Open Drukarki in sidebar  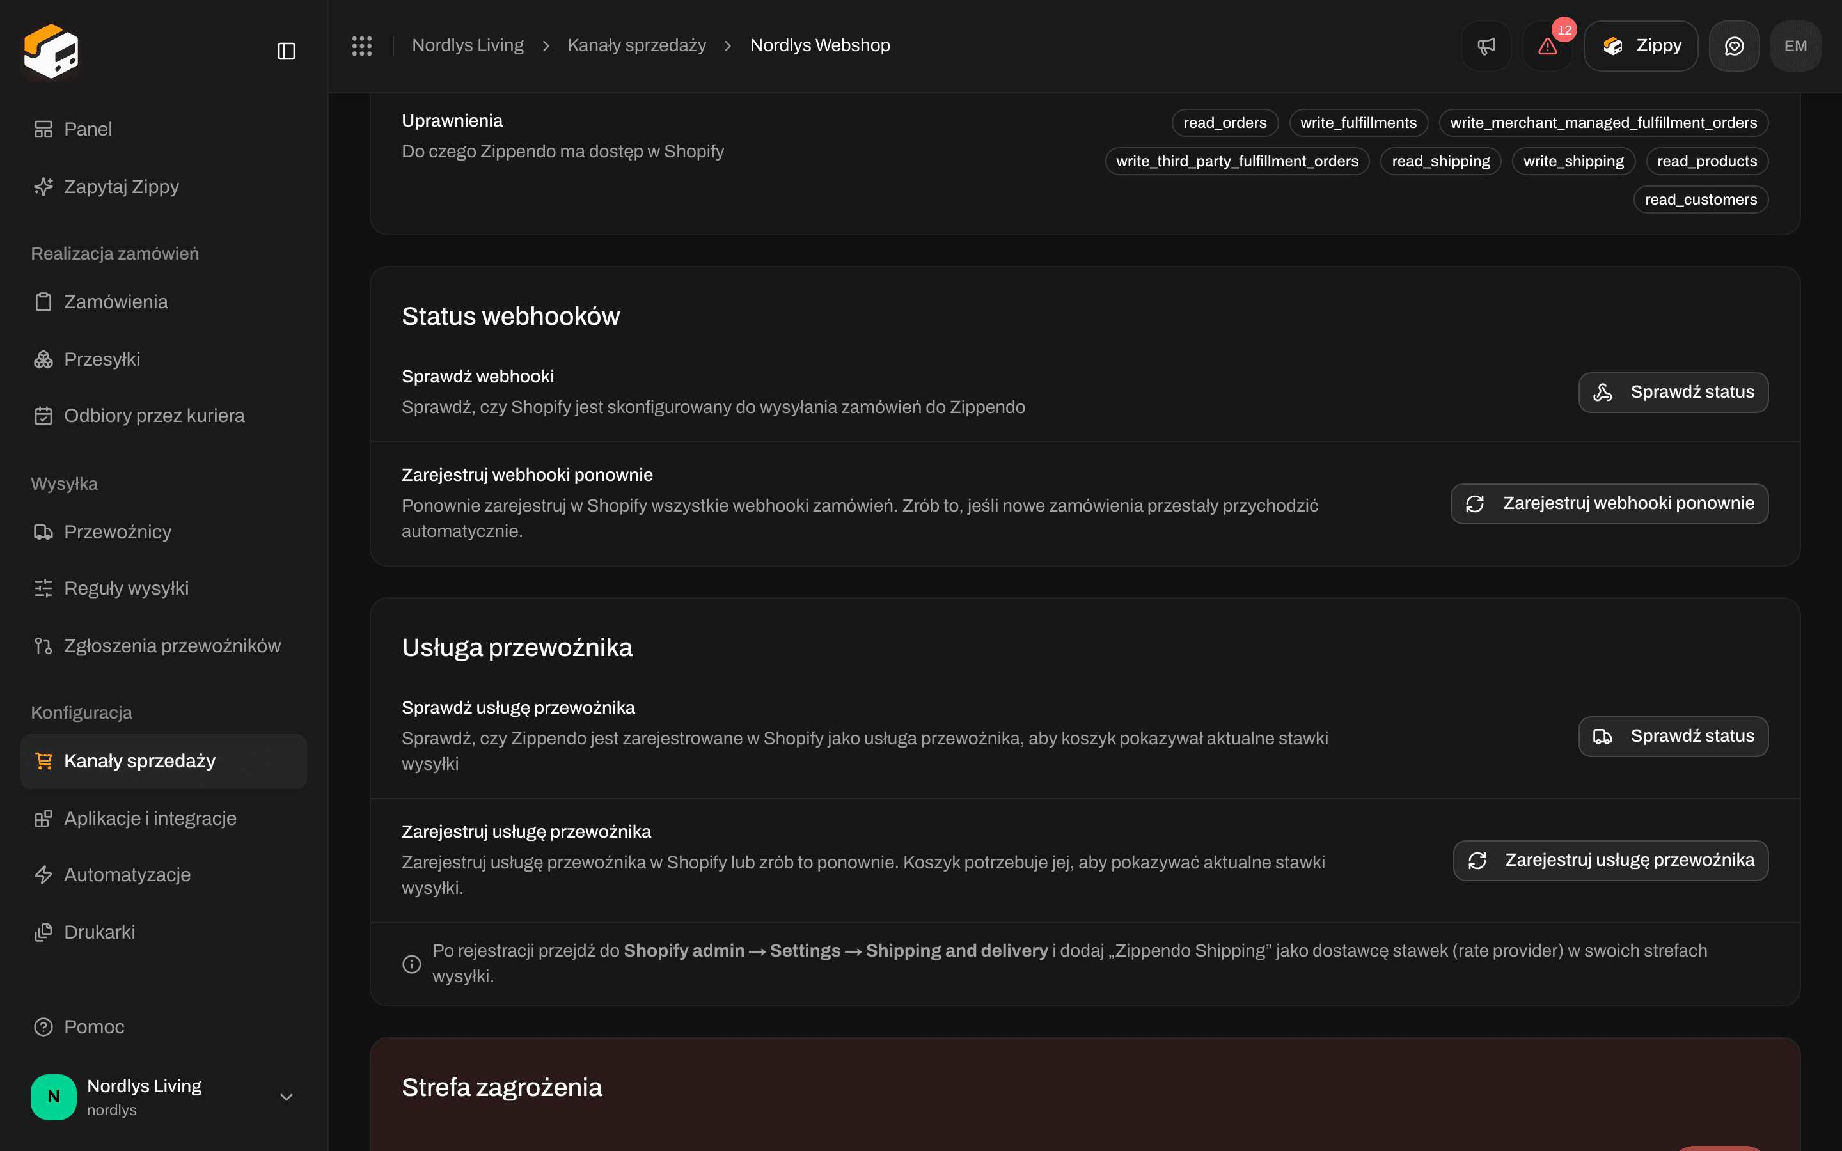(164, 932)
